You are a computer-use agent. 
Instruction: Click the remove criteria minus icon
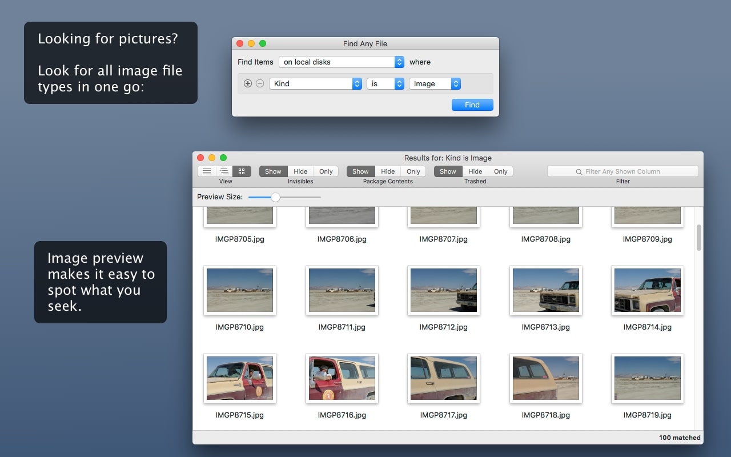point(260,83)
